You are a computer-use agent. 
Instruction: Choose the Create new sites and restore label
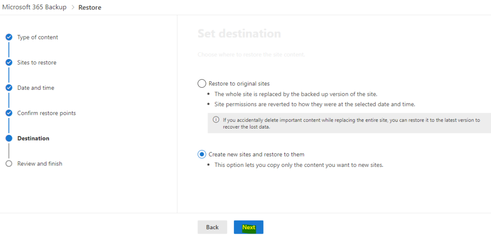pyautogui.click(x=257, y=154)
